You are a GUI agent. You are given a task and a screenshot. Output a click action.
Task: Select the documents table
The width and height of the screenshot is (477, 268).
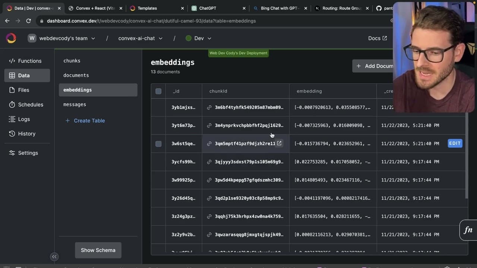click(x=98, y=75)
